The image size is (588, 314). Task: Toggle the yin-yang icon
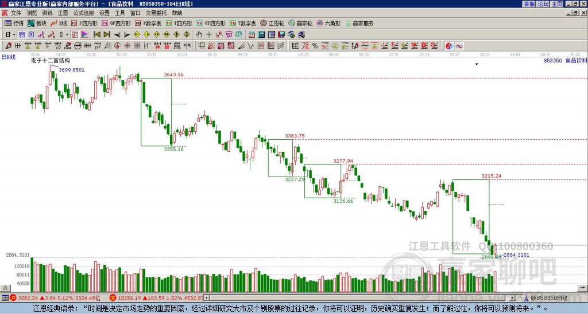[x=449, y=46]
